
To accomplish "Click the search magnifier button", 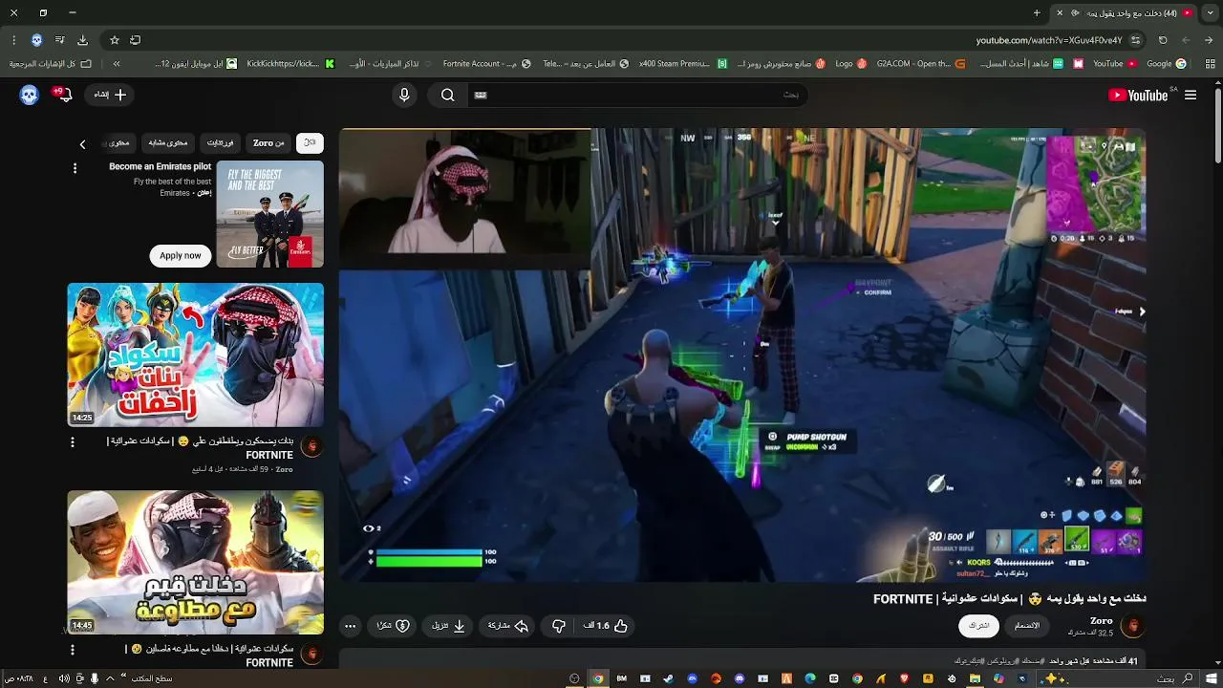I will tap(447, 95).
